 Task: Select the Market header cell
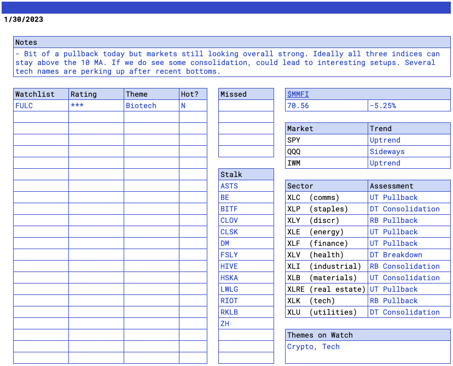coord(327,128)
